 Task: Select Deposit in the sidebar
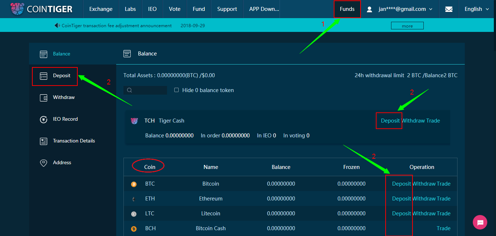coord(62,75)
